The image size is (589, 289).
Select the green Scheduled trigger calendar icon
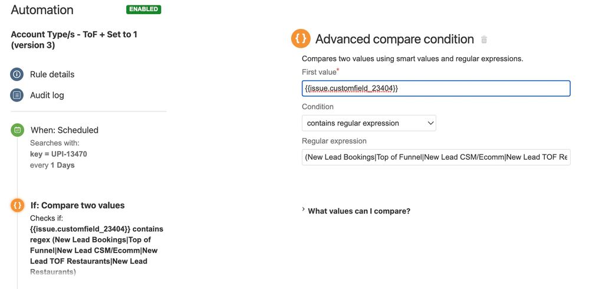point(17,130)
